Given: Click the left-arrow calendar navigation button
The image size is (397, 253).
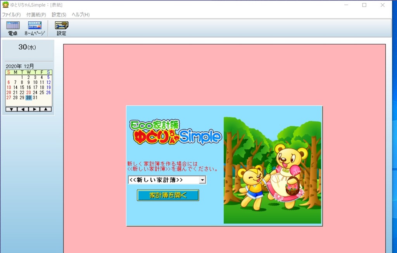Looking at the screenshot, I should coord(23,109).
